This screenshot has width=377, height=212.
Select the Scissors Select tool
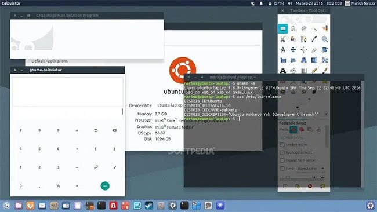pyautogui.click(x=283, y=39)
